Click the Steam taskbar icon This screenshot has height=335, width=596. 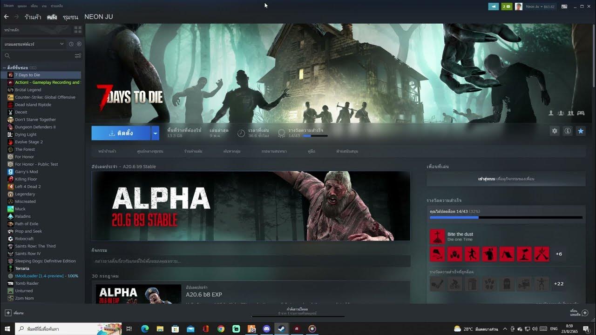coord(281,329)
